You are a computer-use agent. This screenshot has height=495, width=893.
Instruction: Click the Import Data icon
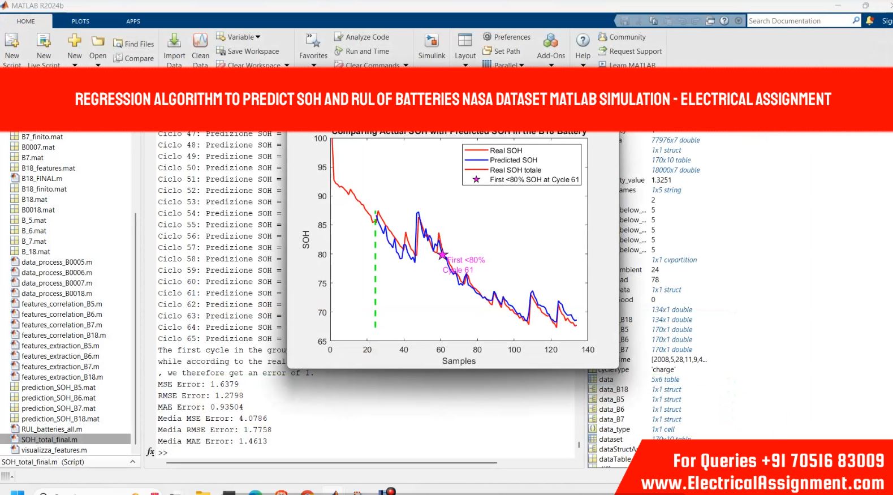174,41
